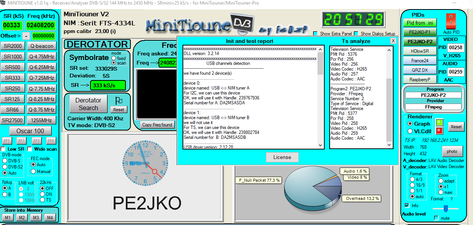Set zoom to maxi
Viewport: 473px width, 225px height.
[x=441, y=192]
